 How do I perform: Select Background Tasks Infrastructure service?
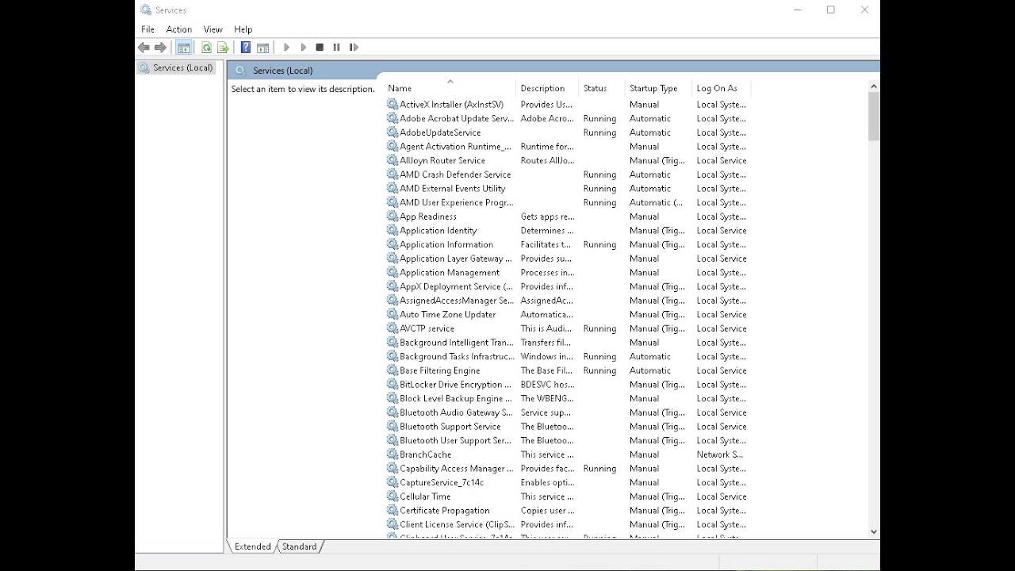tap(567, 357)
